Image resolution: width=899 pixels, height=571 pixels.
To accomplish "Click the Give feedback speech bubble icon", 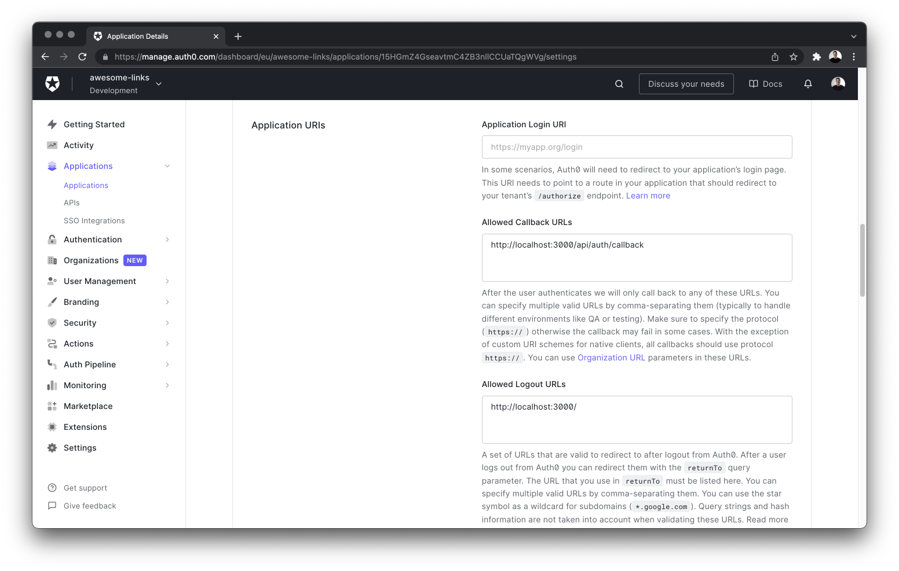I will coord(52,506).
